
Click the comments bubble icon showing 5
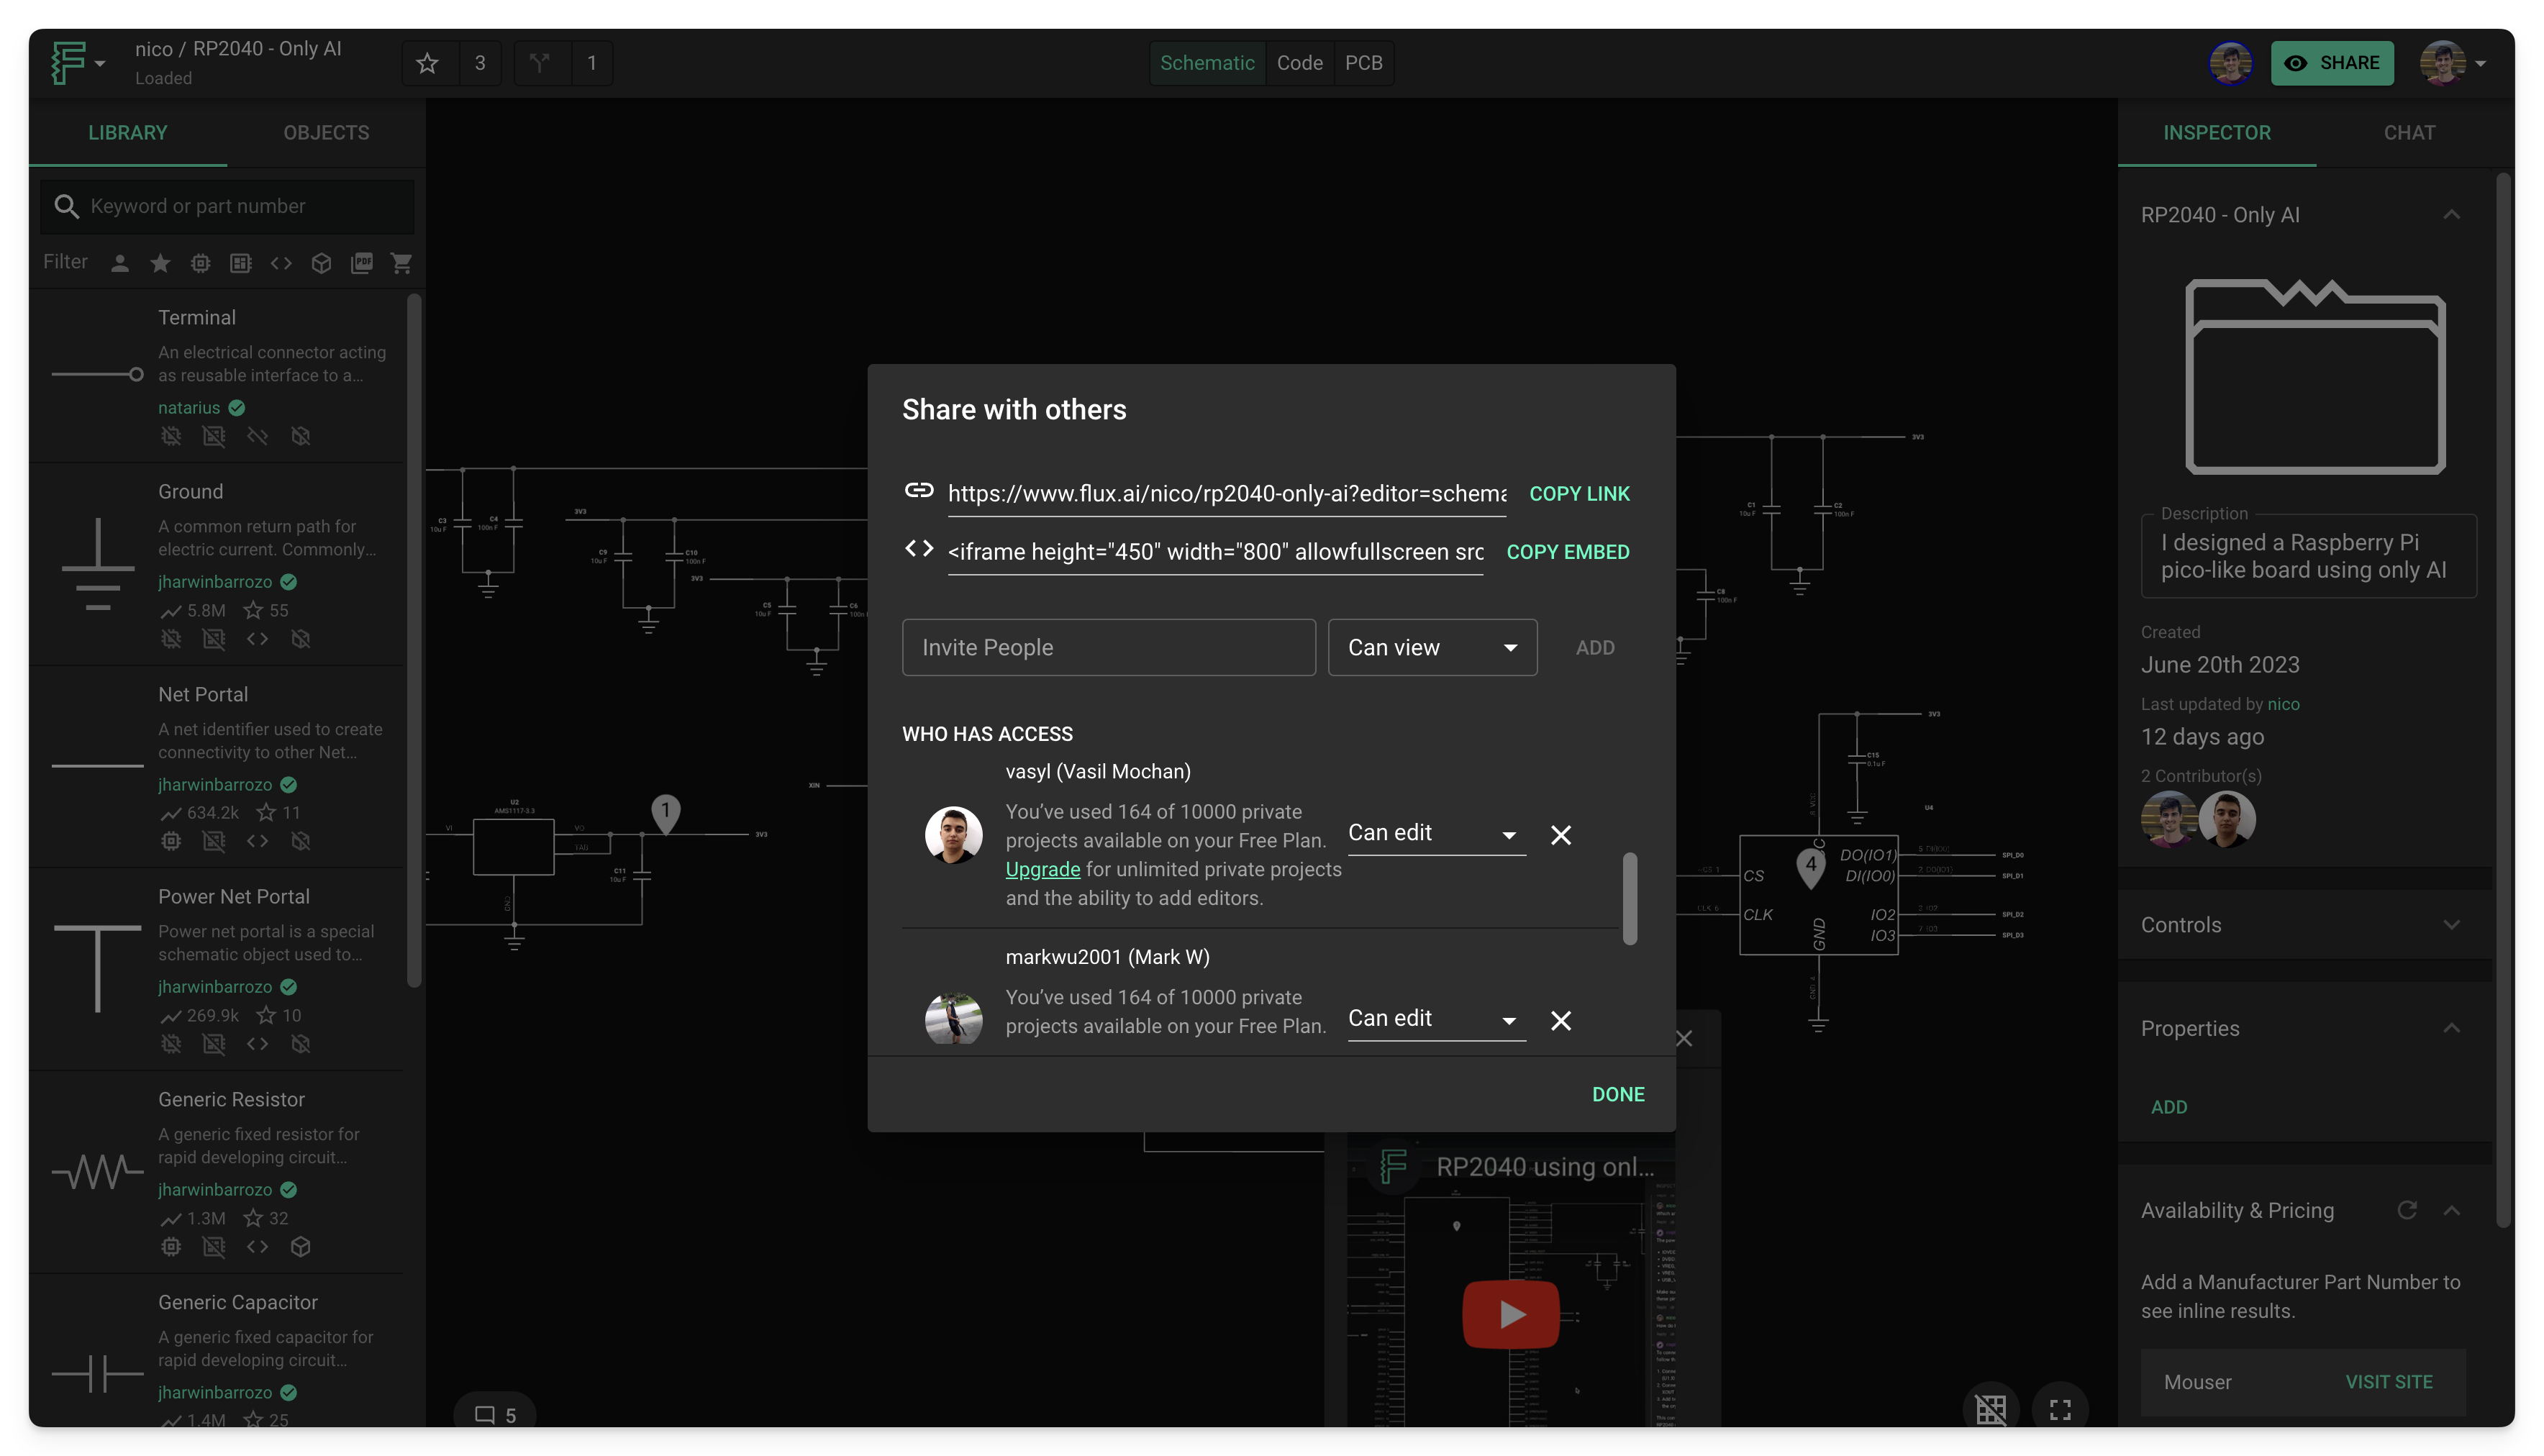[495, 1415]
